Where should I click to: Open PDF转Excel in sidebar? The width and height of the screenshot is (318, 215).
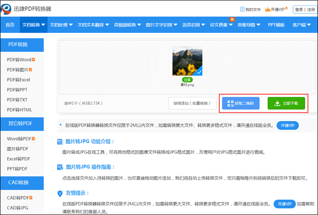(x=19, y=80)
